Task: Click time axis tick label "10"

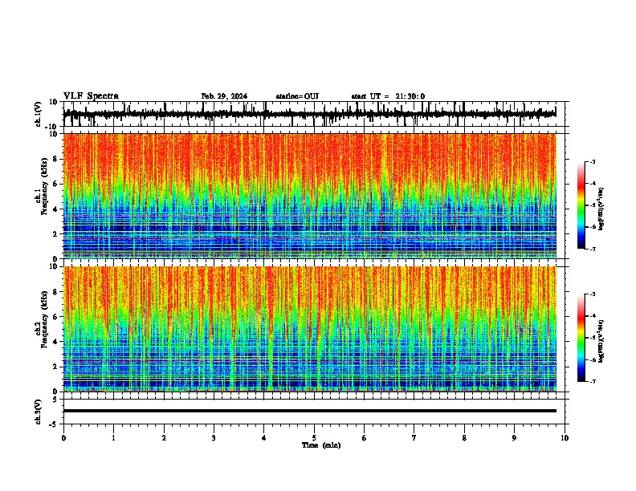Action: click(565, 438)
